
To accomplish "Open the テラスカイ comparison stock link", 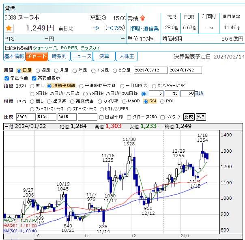I will [90, 48].
